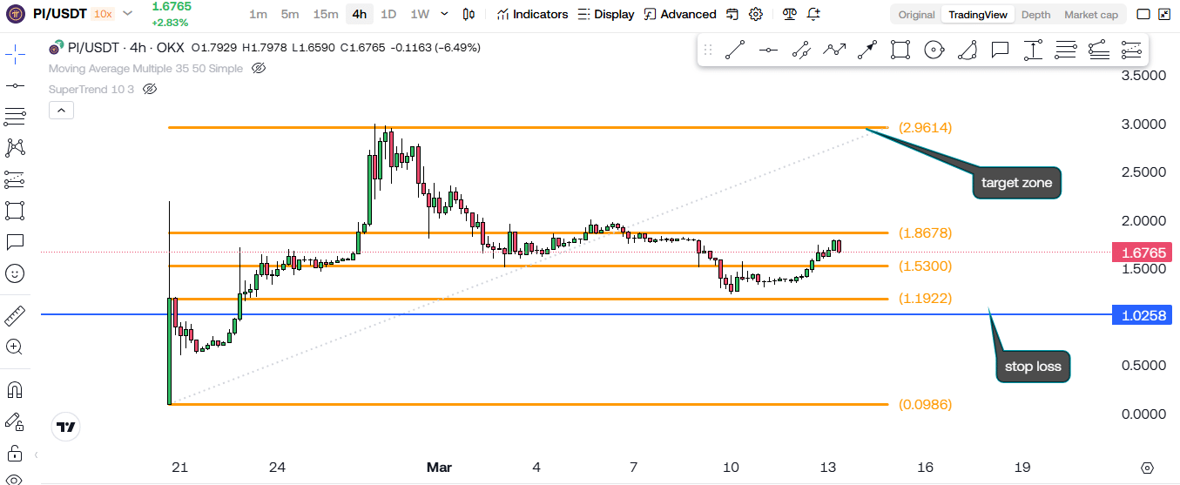Switch to Depth chart tab

(1035, 15)
